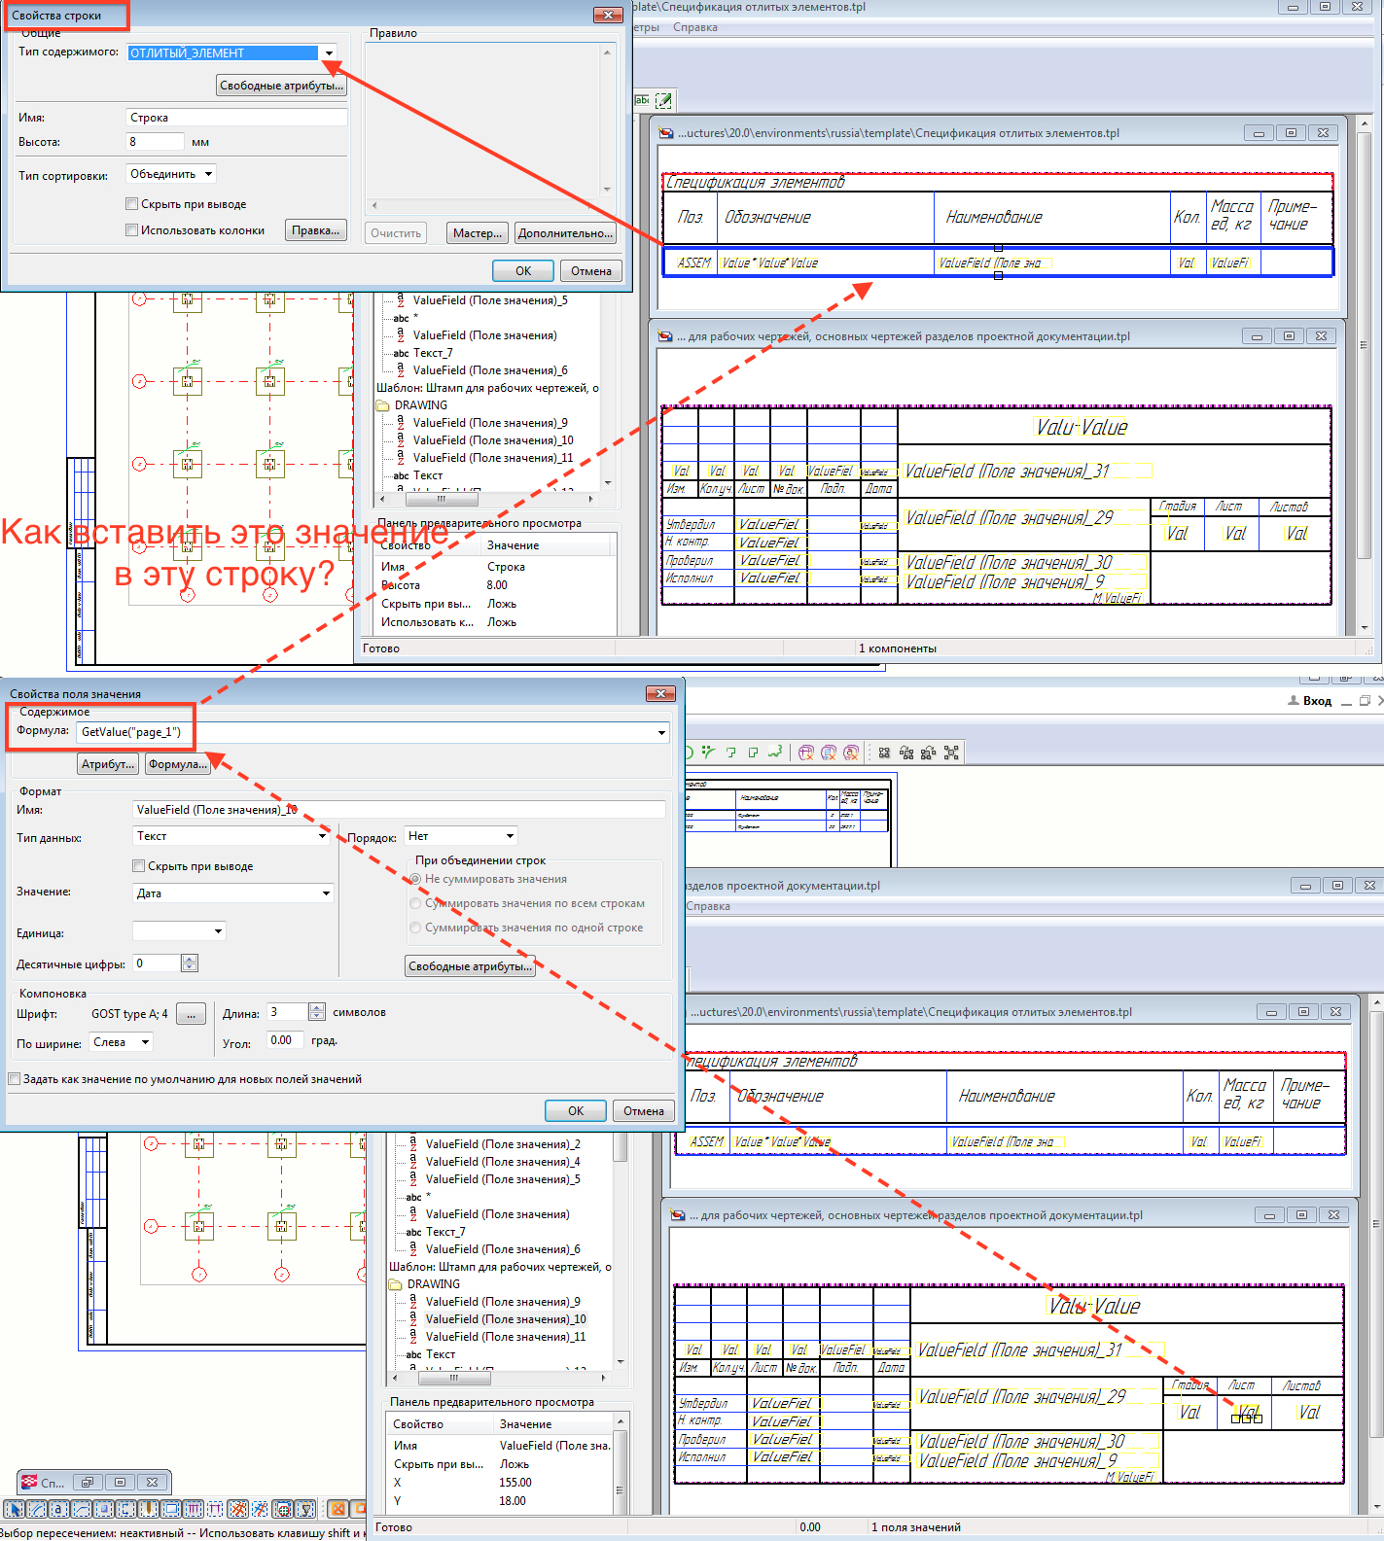Select 'Текст_7' item in the upper tree
The image size is (1384, 1541).
tap(433, 353)
